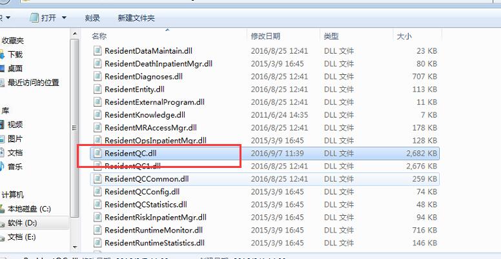This screenshot has width=501, height=259.
Task: Click the 新建文件夹 button
Action: 136,18
